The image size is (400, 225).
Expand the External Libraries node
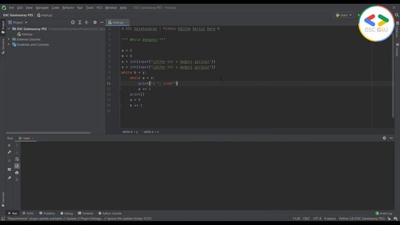pyautogui.click(x=9, y=39)
